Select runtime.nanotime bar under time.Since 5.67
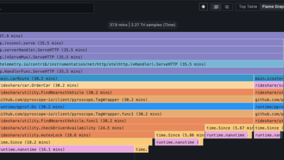 [227, 135]
